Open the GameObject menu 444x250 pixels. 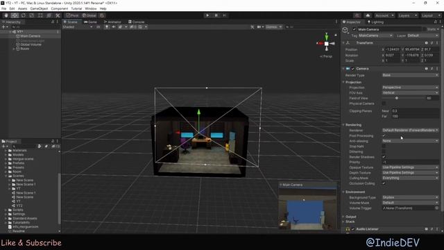(39, 9)
